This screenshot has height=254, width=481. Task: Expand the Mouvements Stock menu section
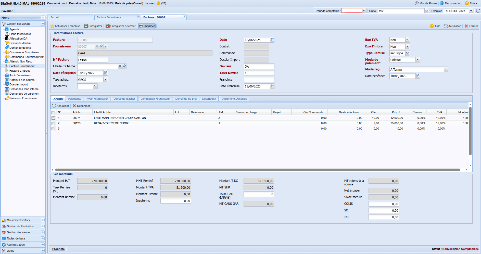[43, 220]
